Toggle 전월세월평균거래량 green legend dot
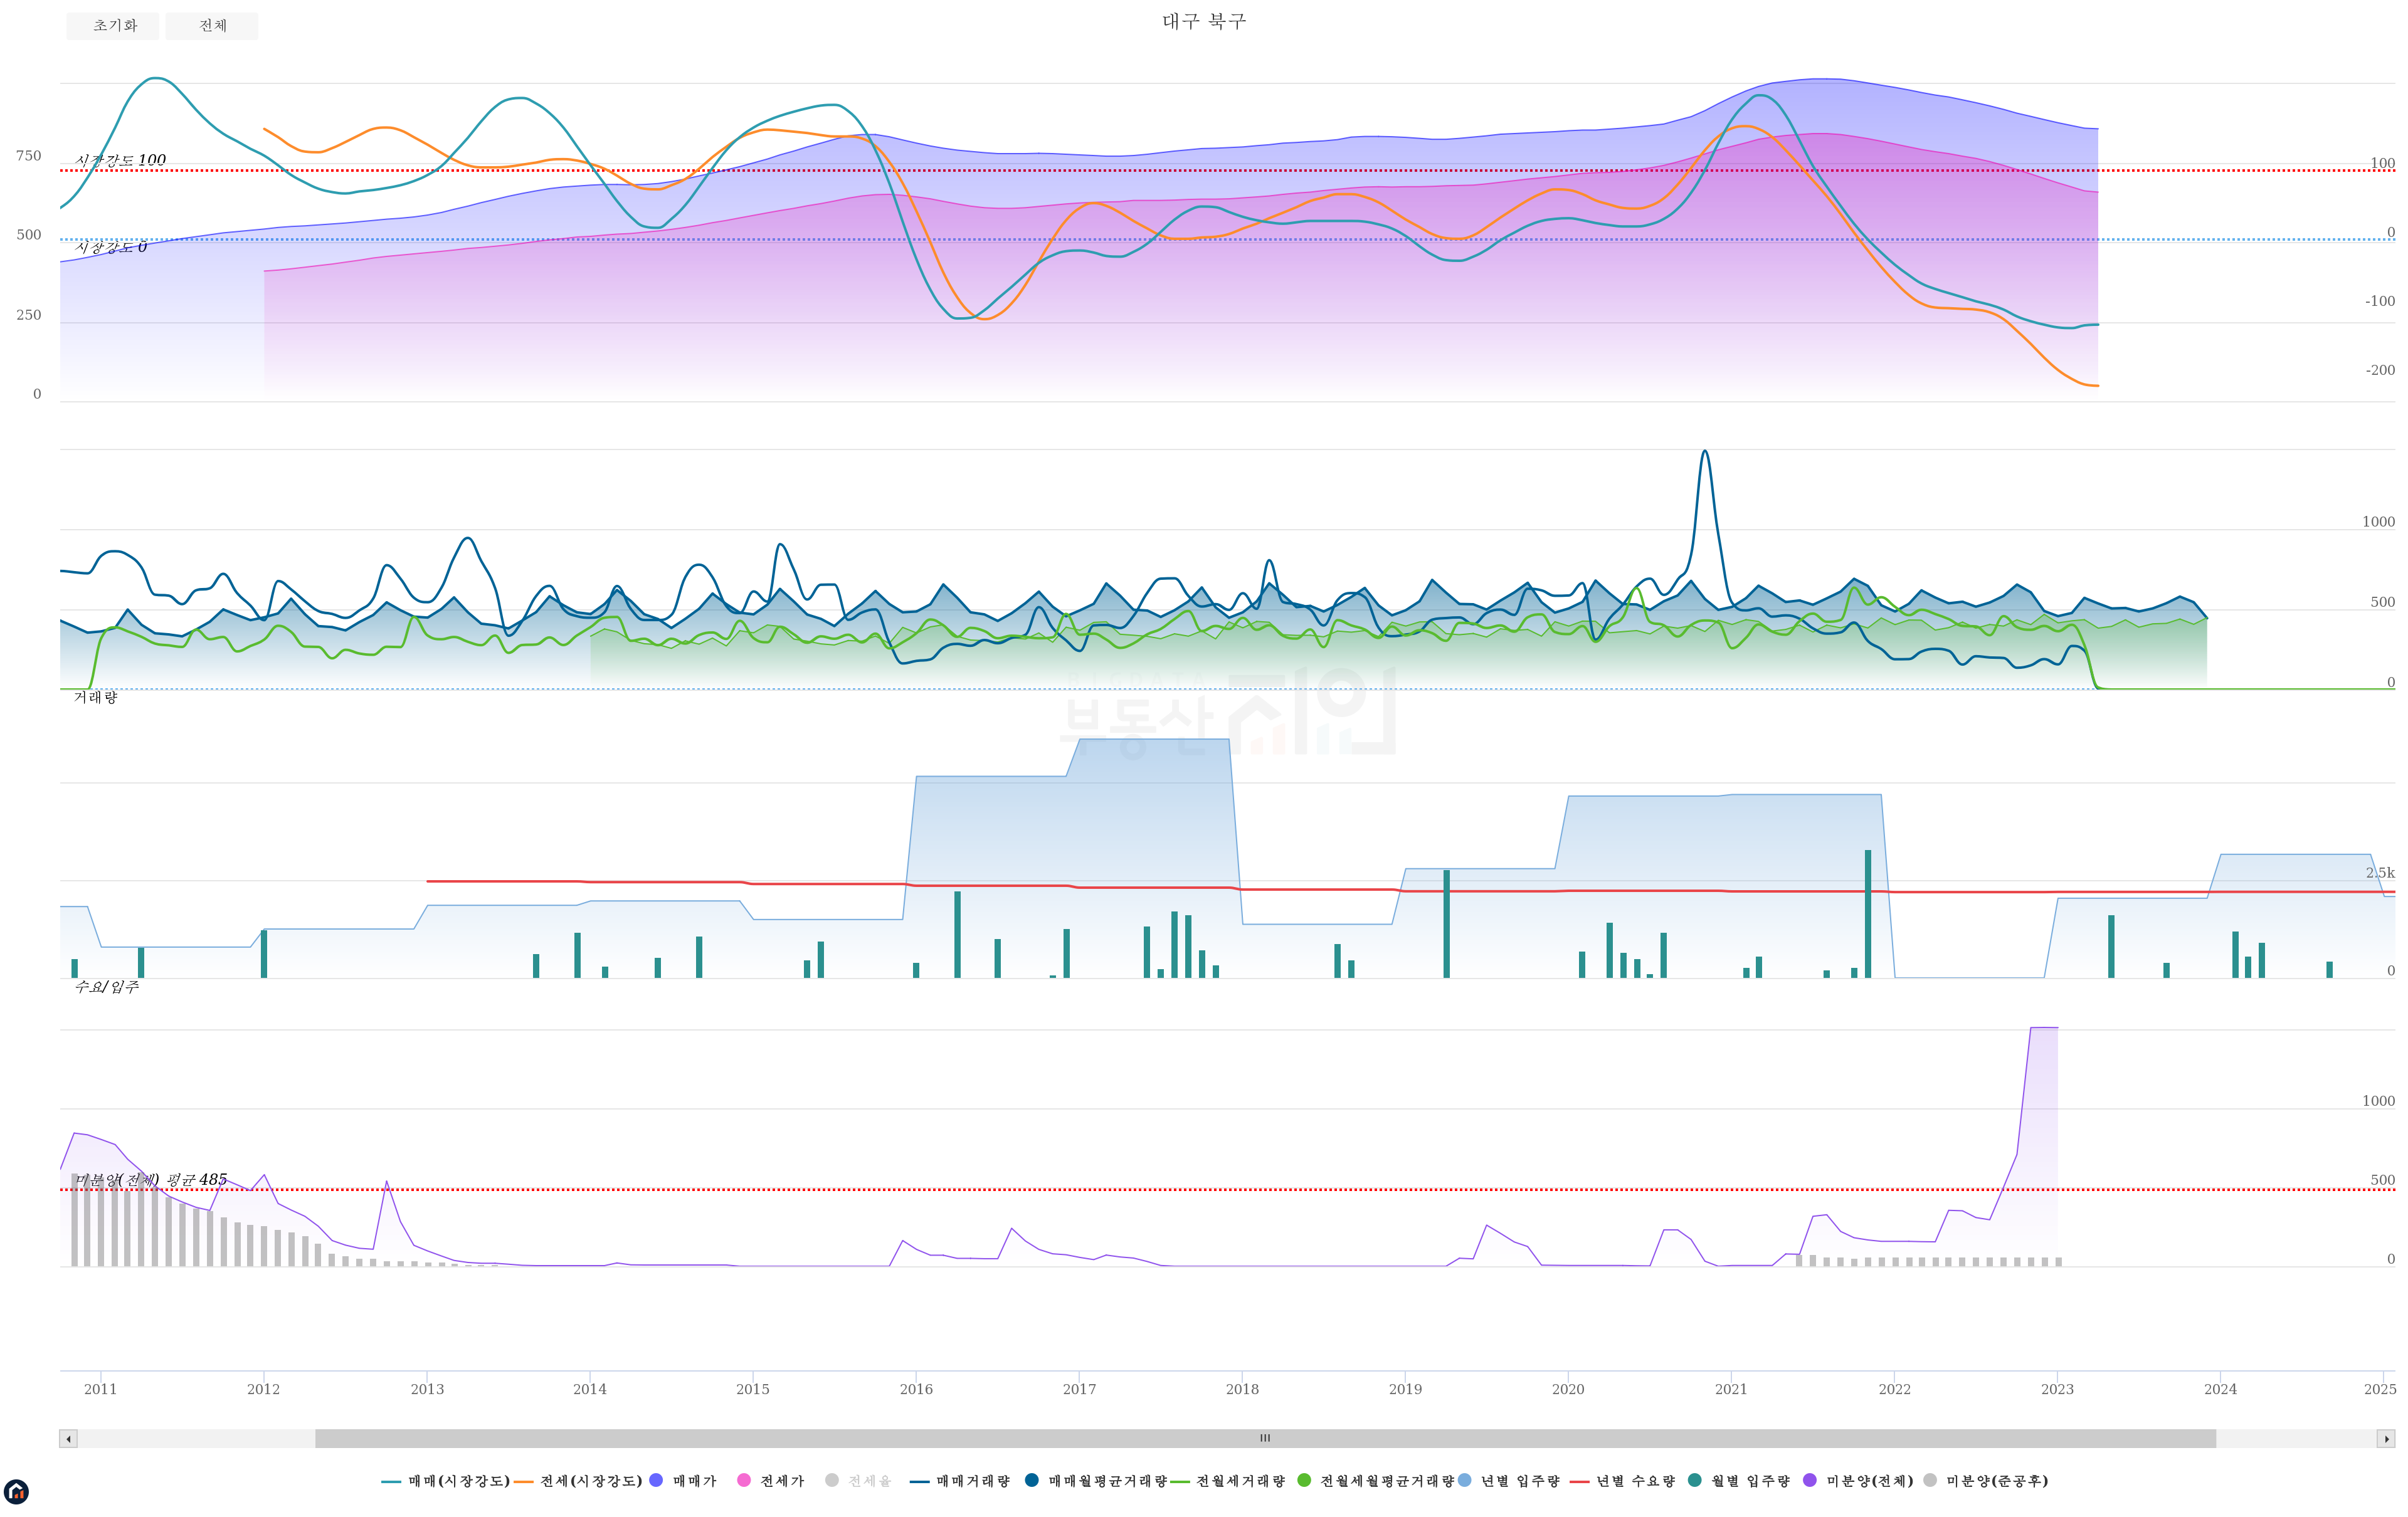The height and width of the screenshot is (1517, 2408). [x=1304, y=1480]
